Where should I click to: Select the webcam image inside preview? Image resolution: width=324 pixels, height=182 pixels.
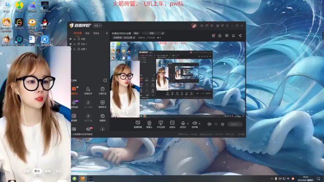pos(125,89)
